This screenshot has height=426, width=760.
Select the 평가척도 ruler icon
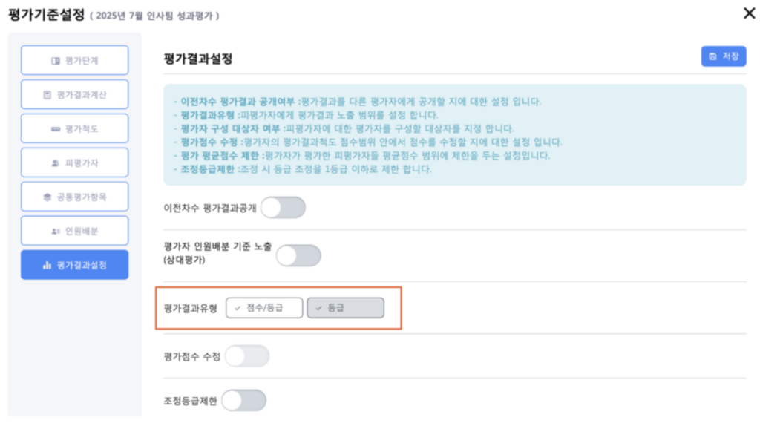point(56,129)
